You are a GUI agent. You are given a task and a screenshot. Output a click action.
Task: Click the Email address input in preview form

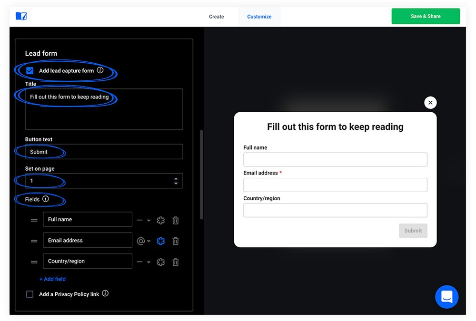pyautogui.click(x=335, y=185)
